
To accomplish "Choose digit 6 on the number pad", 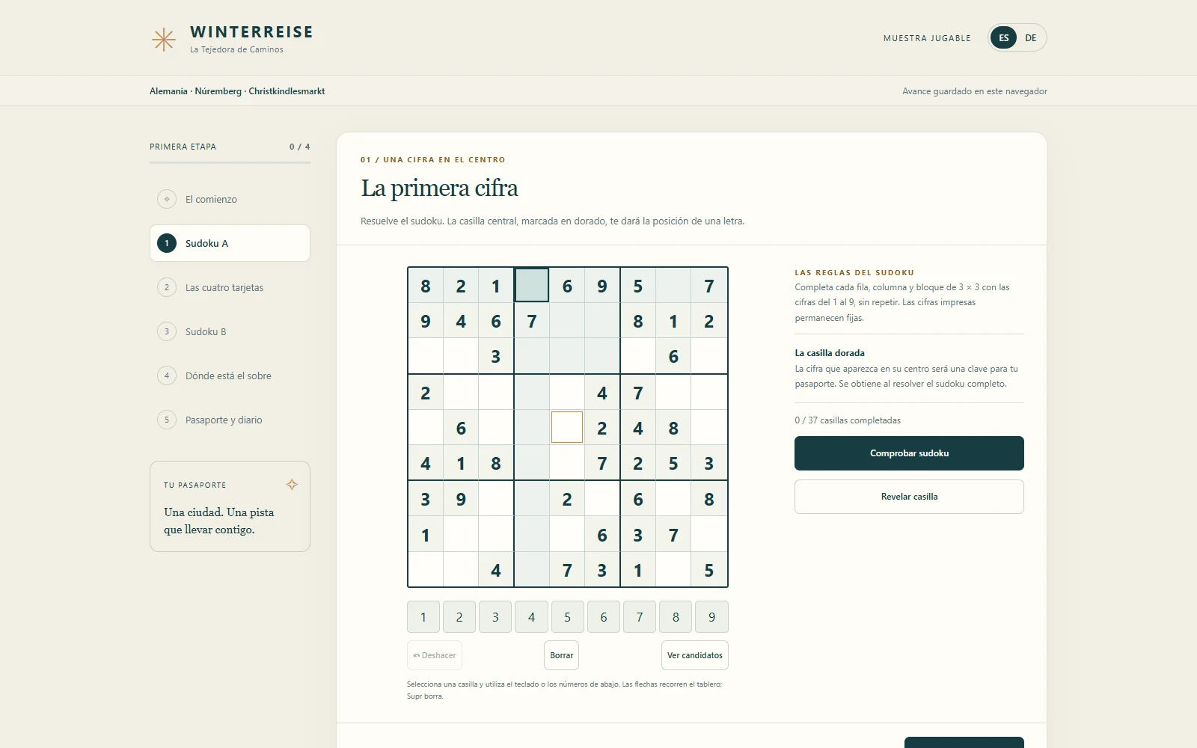I will 604,617.
